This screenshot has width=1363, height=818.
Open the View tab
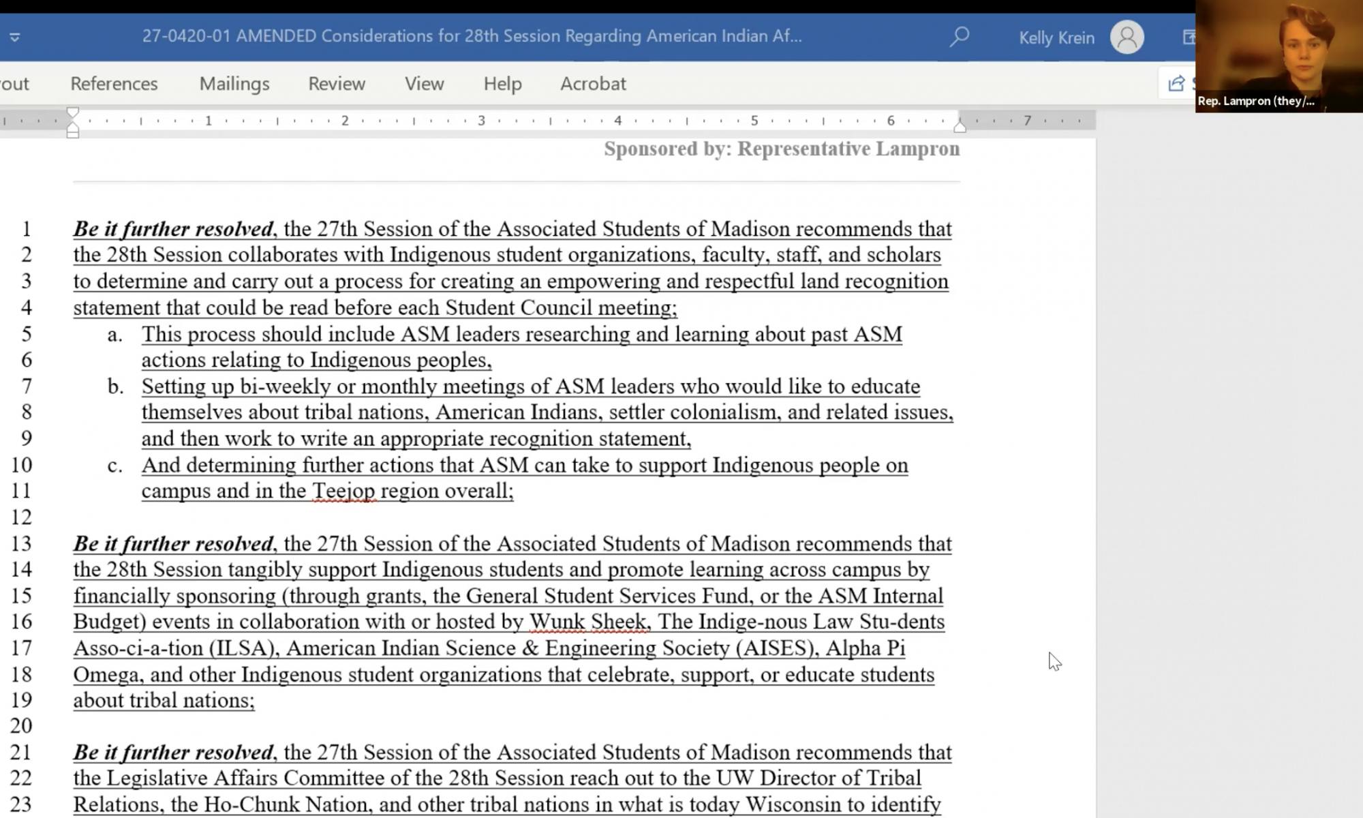[424, 83]
